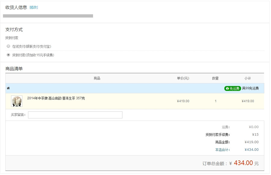Open the 2014年中茶牌 高山岩韵 product title

[56, 98]
